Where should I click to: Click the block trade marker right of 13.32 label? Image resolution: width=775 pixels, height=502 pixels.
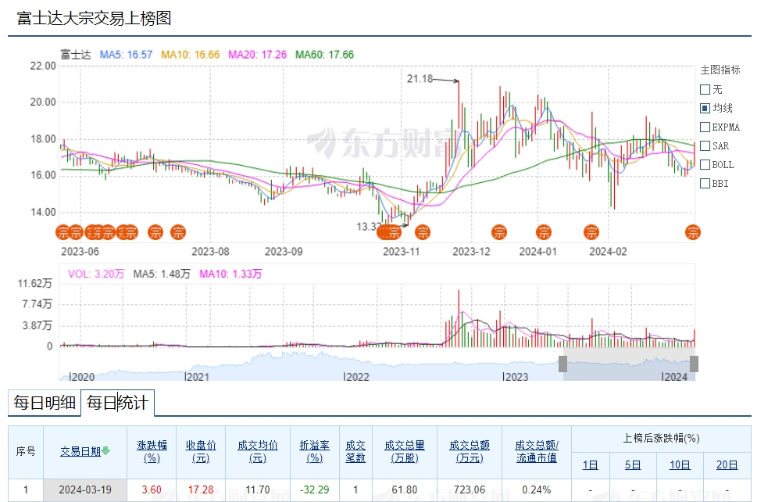[x=423, y=232]
